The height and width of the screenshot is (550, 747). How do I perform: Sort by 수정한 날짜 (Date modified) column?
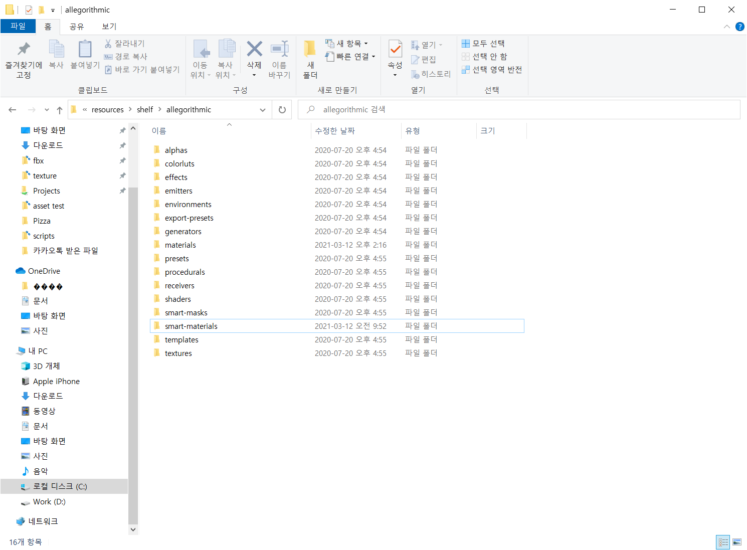(335, 131)
